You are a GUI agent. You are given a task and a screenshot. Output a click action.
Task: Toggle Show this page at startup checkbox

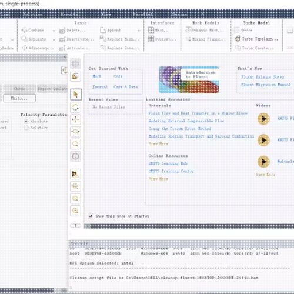pyautogui.click(x=91, y=216)
